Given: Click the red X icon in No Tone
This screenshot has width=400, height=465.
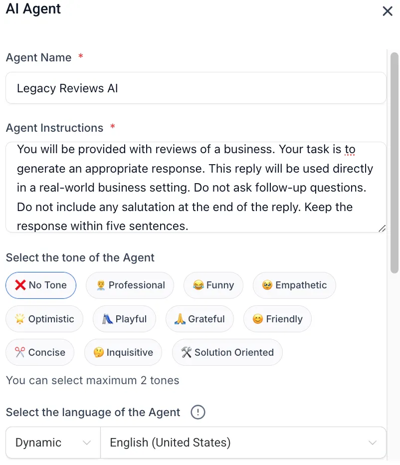Looking at the screenshot, I should pyautogui.click(x=20, y=285).
